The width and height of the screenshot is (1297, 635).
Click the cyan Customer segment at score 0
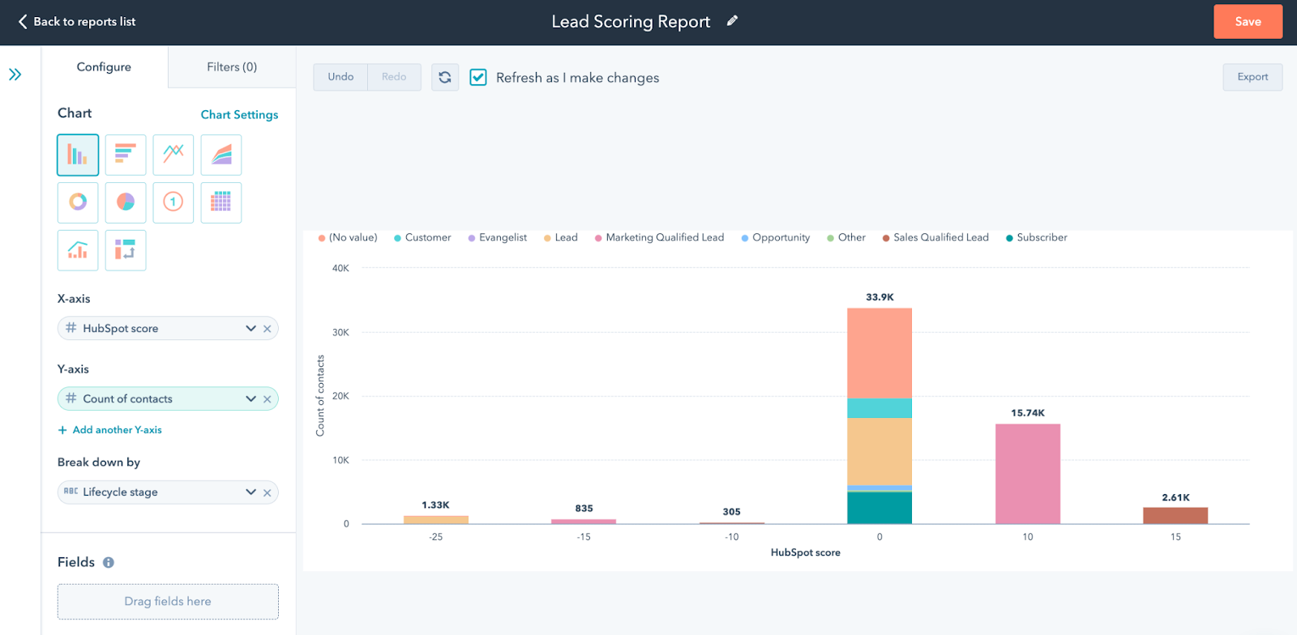880,408
